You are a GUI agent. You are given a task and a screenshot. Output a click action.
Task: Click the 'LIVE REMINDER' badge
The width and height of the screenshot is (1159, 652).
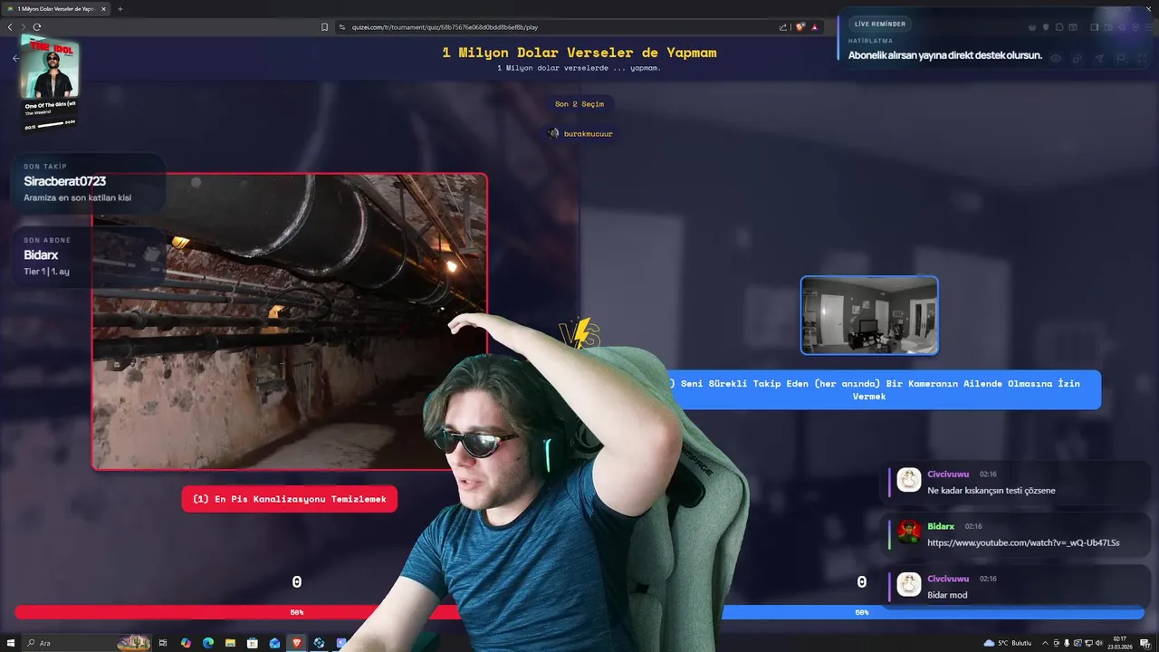879,24
